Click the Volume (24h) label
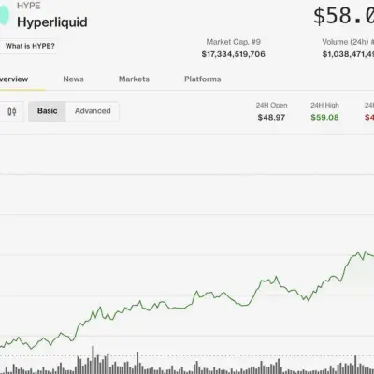This screenshot has width=374, height=374. (348, 42)
